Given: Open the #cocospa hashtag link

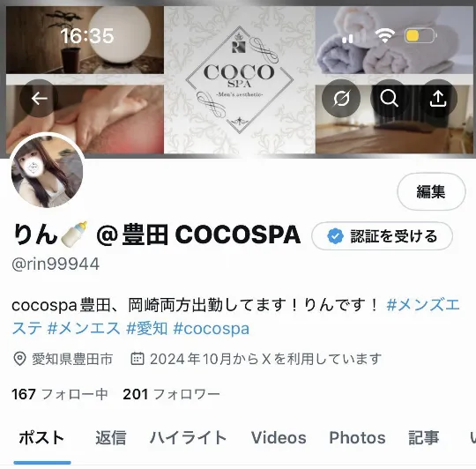Looking at the screenshot, I should click(x=212, y=329).
